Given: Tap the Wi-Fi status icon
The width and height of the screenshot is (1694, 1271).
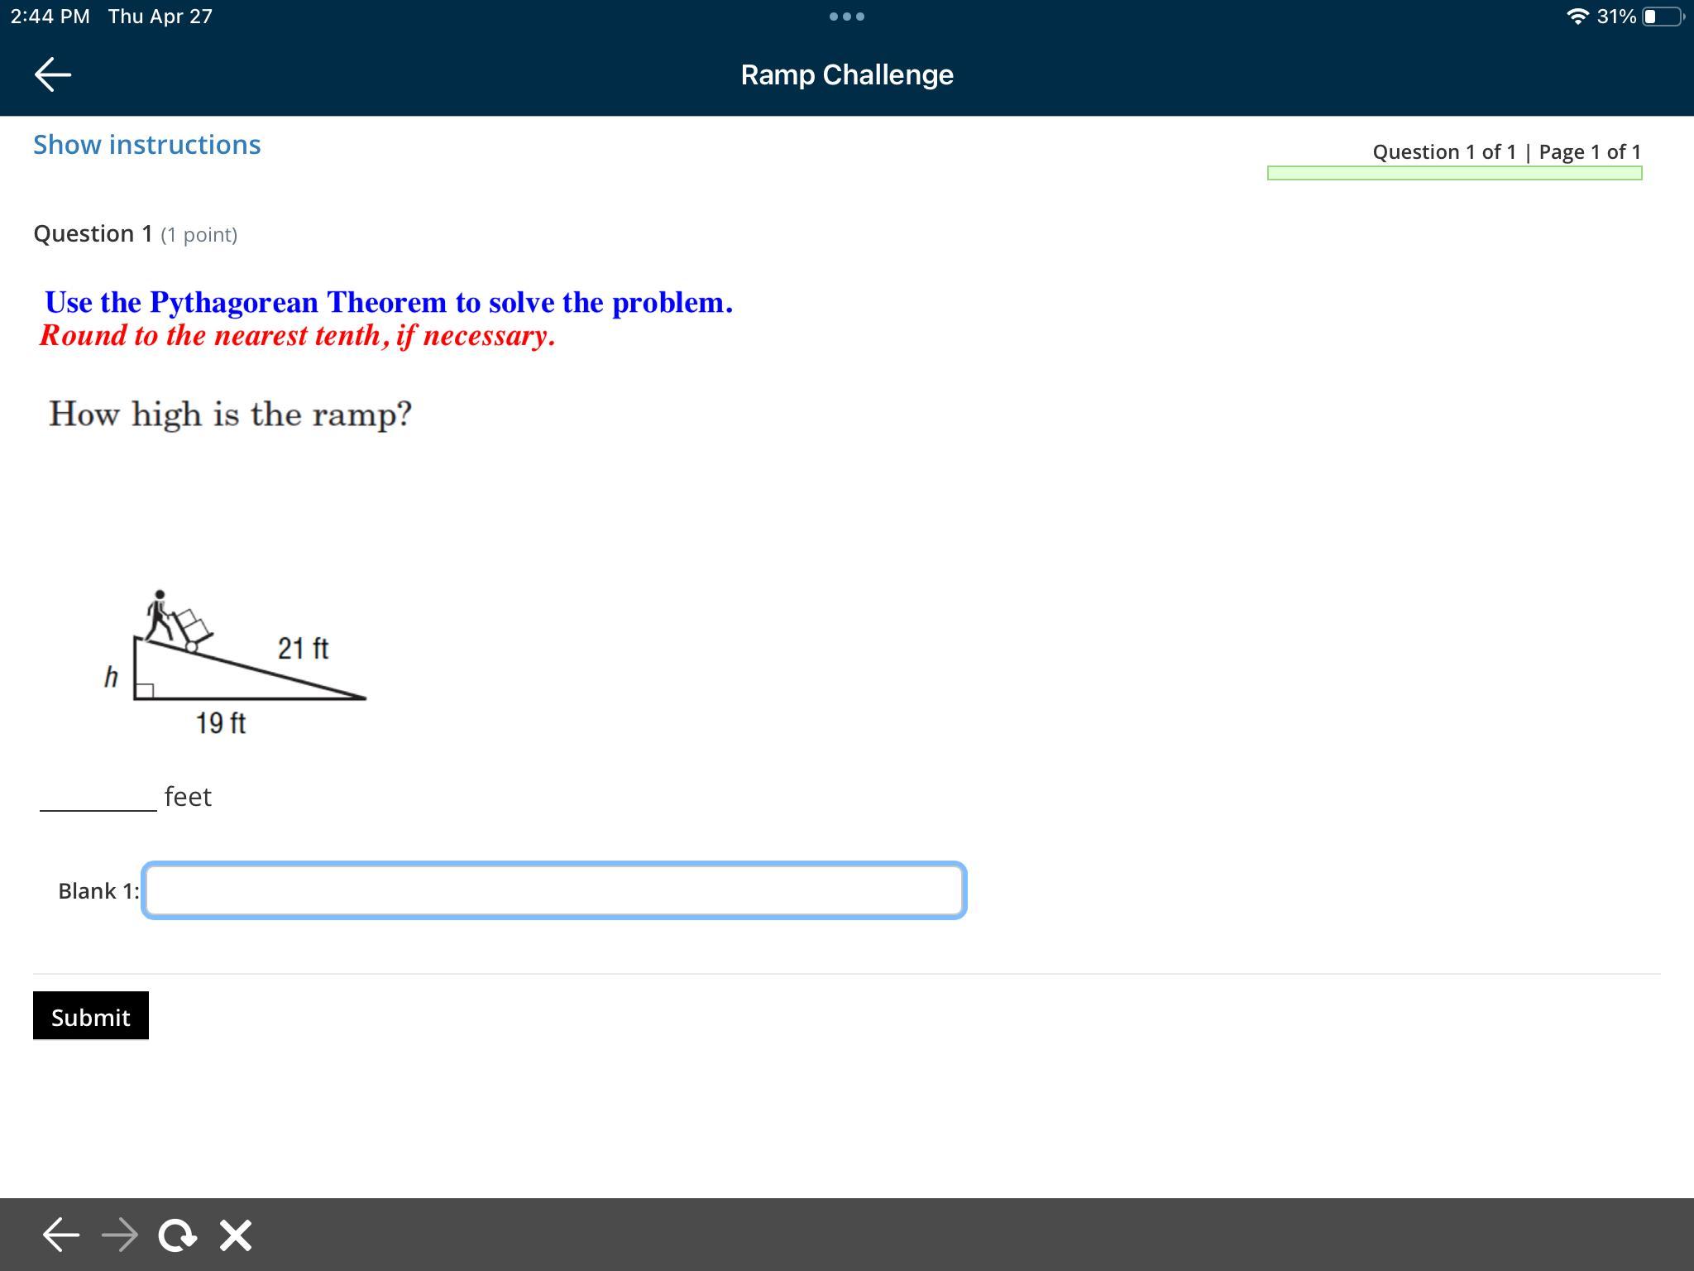Looking at the screenshot, I should point(1577,17).
